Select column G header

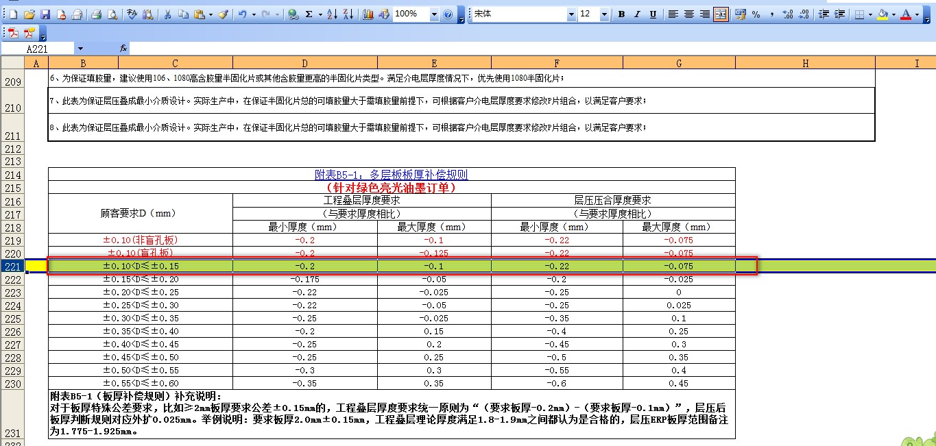[x=679, y=63]
